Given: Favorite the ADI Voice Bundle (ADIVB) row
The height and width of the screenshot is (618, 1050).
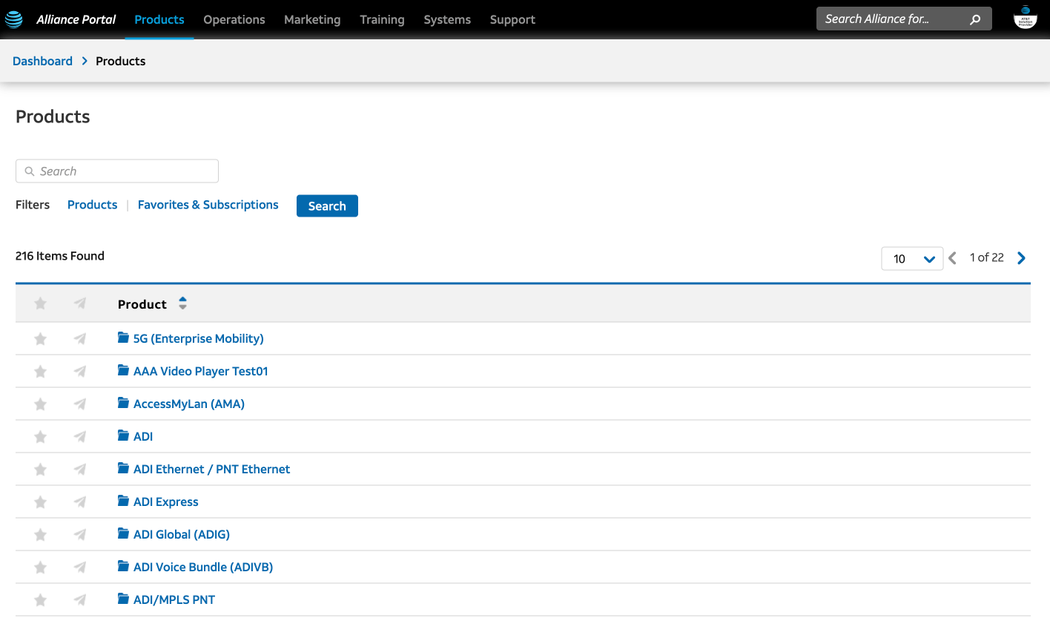Looking at the screenshot, I should 40,568.
